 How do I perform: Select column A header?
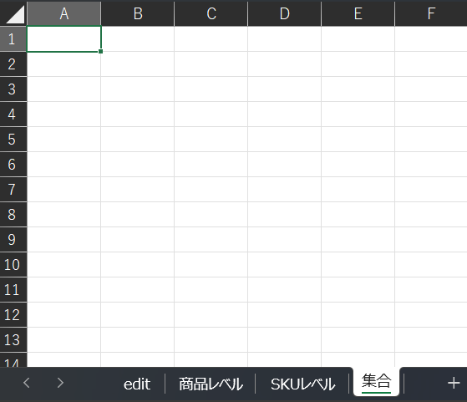pos(64,13)
